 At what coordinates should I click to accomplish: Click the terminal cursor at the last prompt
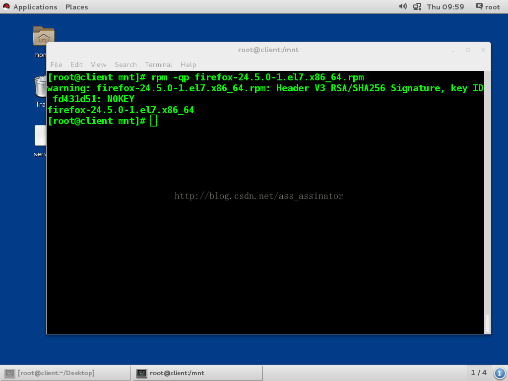click(x=154, y=121)
